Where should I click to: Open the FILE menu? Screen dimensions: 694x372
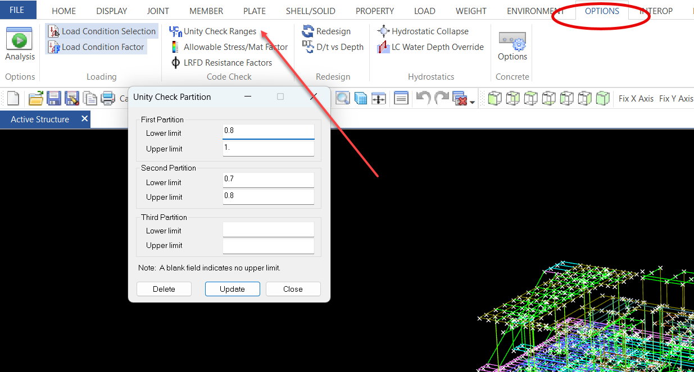pos(17,10)
